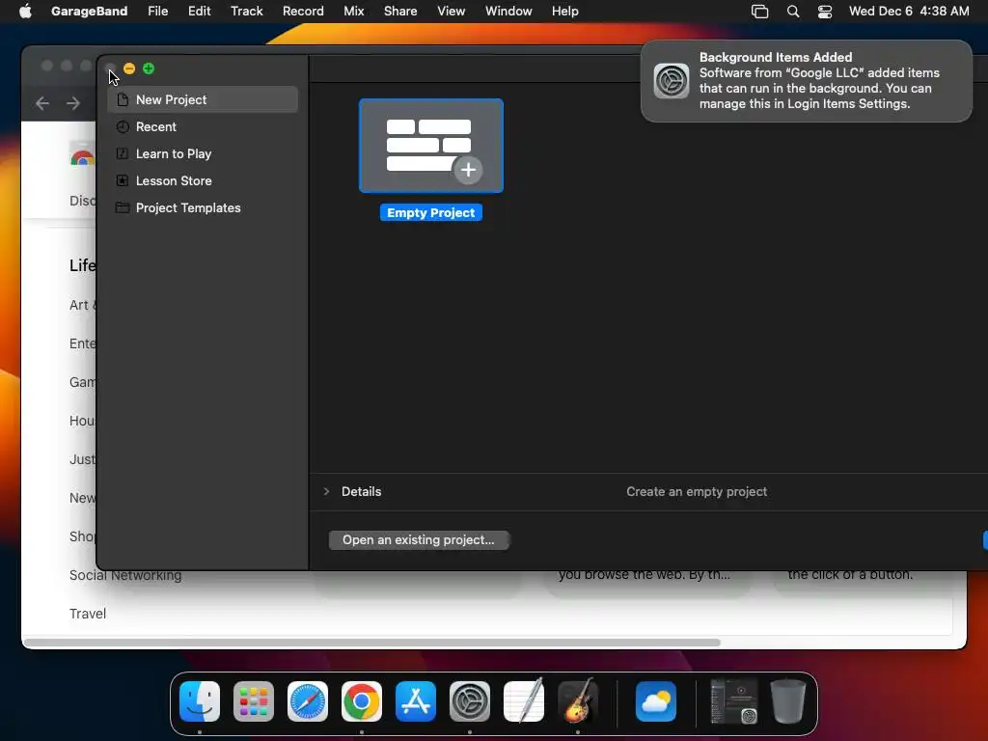Click the Project Templates folder icon
The height and width of the screenshot is (741, 988).
pos(123,208)
